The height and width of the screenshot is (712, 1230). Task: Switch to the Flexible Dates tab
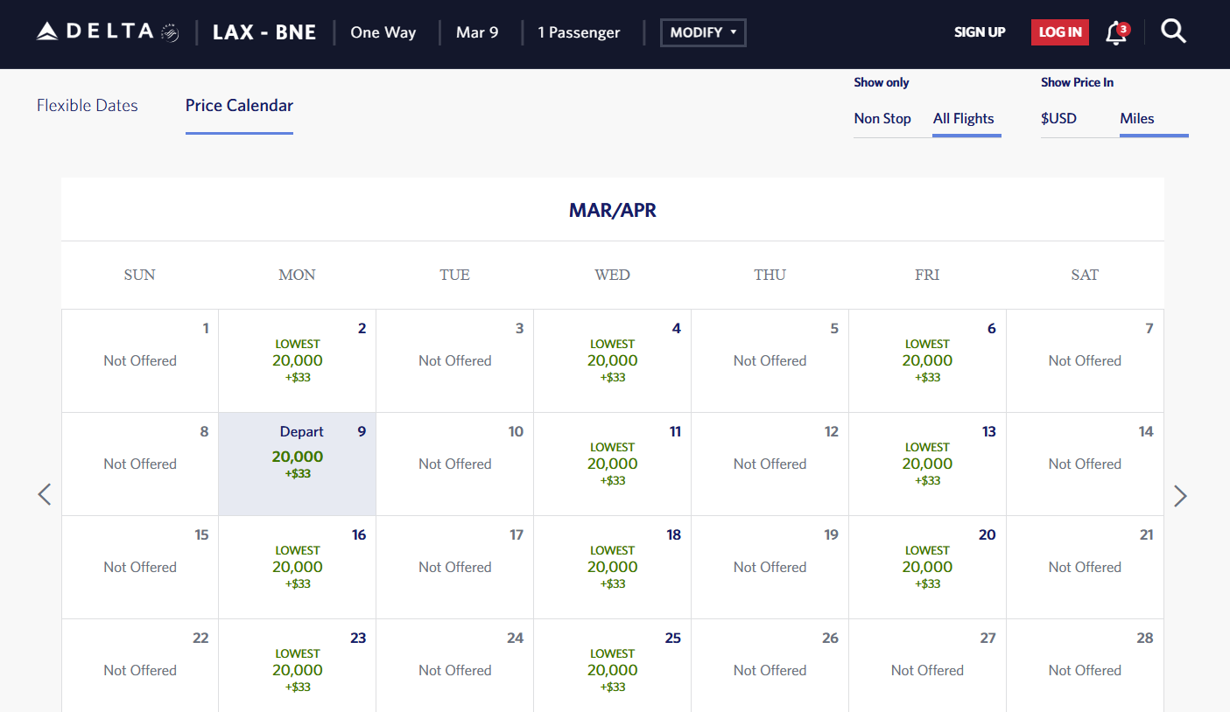click(x=87, y=105)
